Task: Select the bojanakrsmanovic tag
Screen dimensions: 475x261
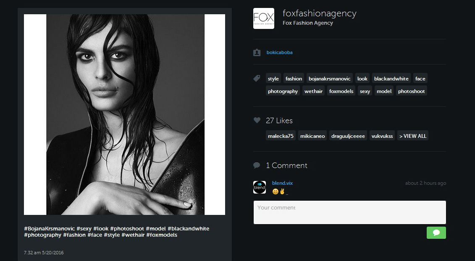Action: (330, 78)
